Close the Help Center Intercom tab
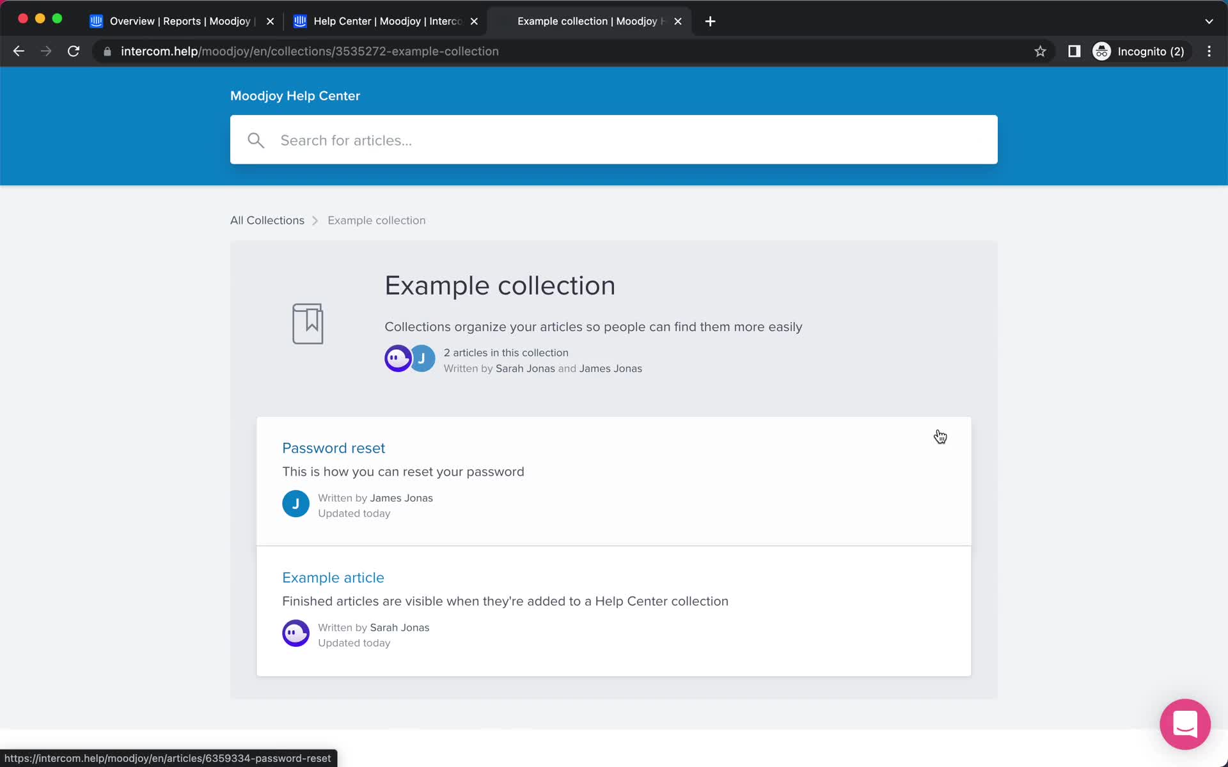The image size is (1228, 767). point(474,21)
